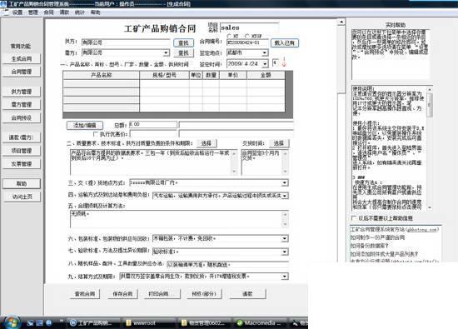Click scroll-up arrow of main form scrollbar

point(341,22)
